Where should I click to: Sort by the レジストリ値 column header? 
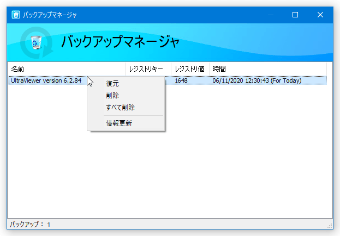[190, 69]
